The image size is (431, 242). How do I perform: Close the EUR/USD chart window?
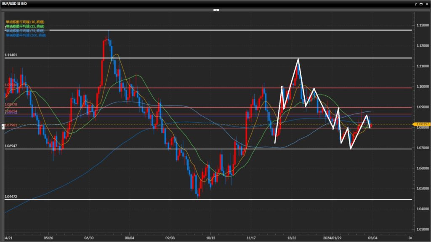427,3
